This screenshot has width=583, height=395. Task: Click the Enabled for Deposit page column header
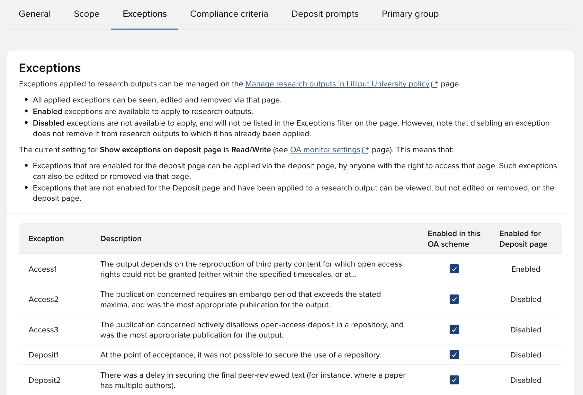coord(523,239)
